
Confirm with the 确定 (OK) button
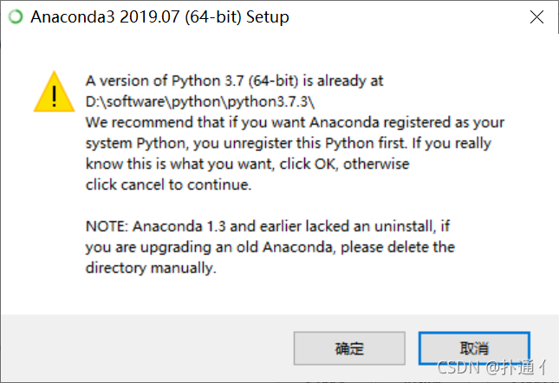(349, 348)
